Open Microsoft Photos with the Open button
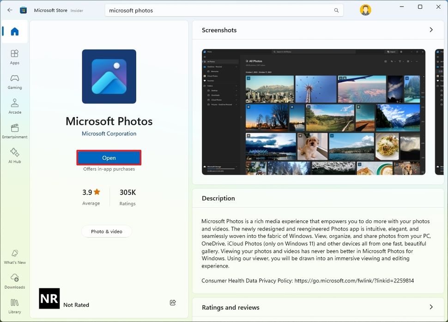This screenshot has width=448, height=322. 109,158
